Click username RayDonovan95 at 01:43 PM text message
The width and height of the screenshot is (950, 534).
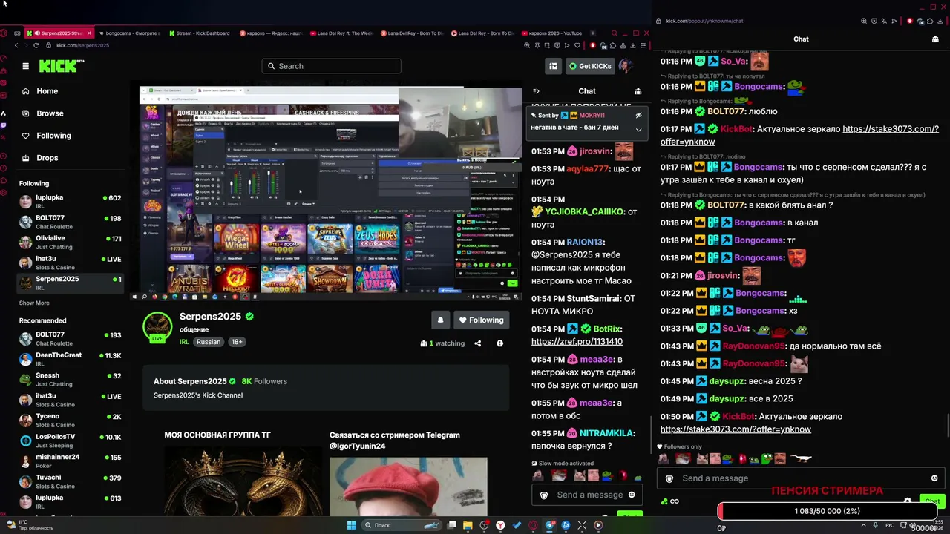[753, 346]
